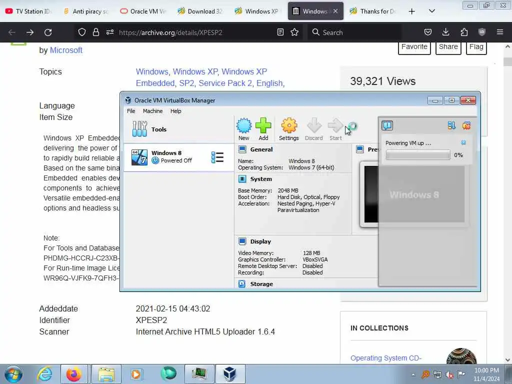512x384 pixels.
Task: Switch to the Thanks for Downloading tab
Action: click(x=373, y=11)
